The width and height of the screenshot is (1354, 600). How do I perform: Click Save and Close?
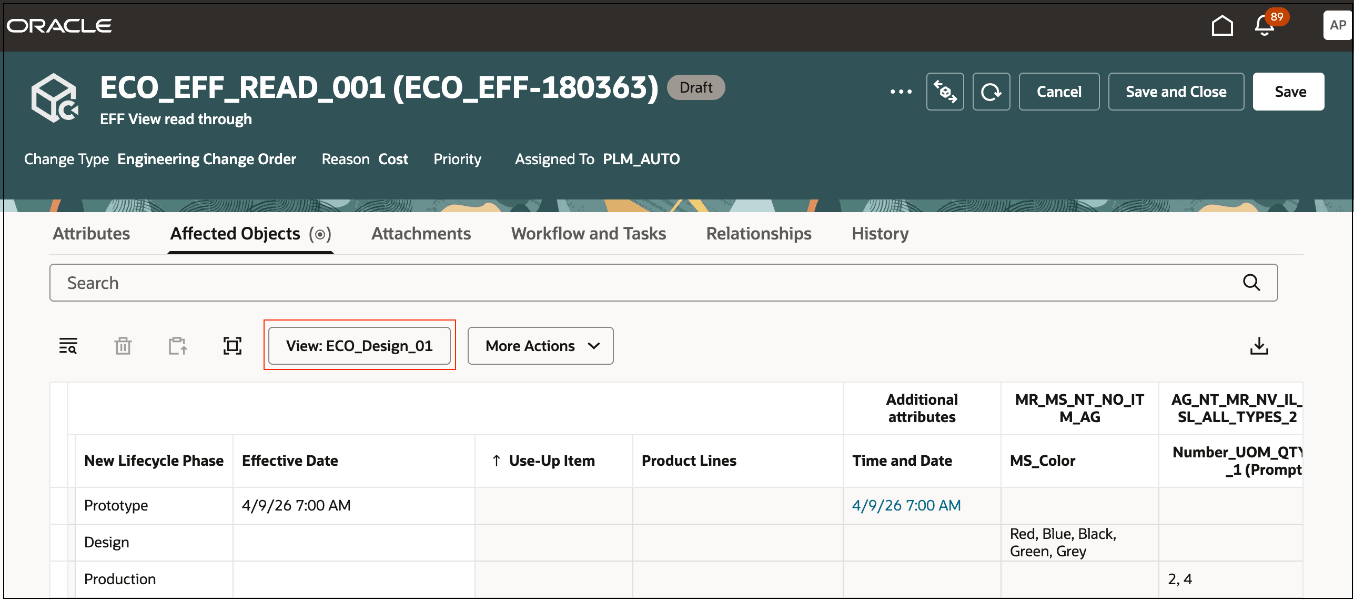point(1176,92)
